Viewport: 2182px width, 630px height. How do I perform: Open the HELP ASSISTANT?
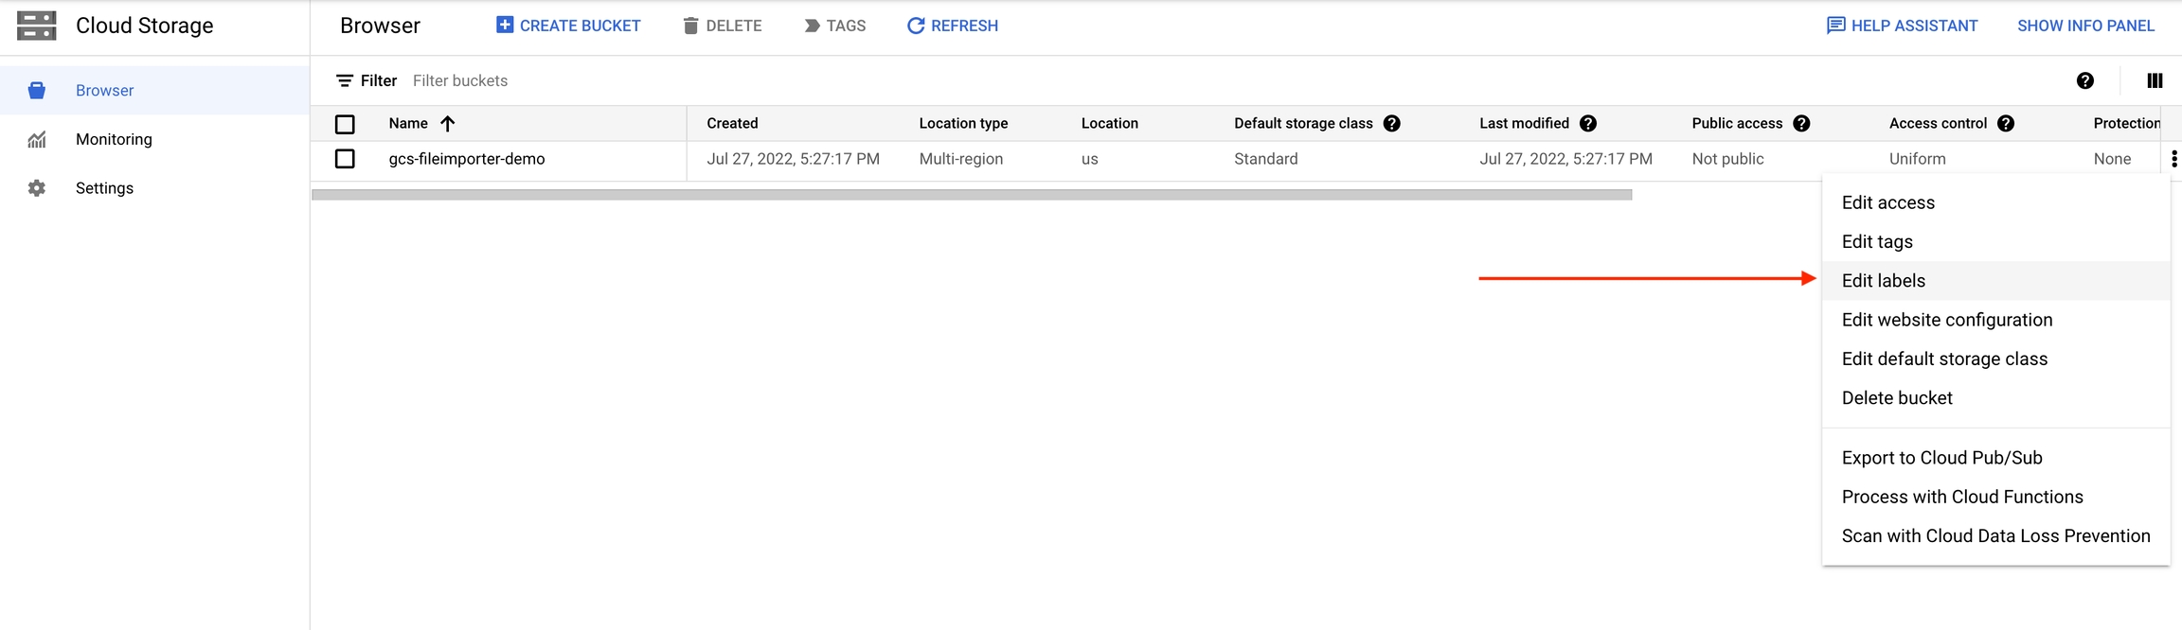coord(1902,26)
